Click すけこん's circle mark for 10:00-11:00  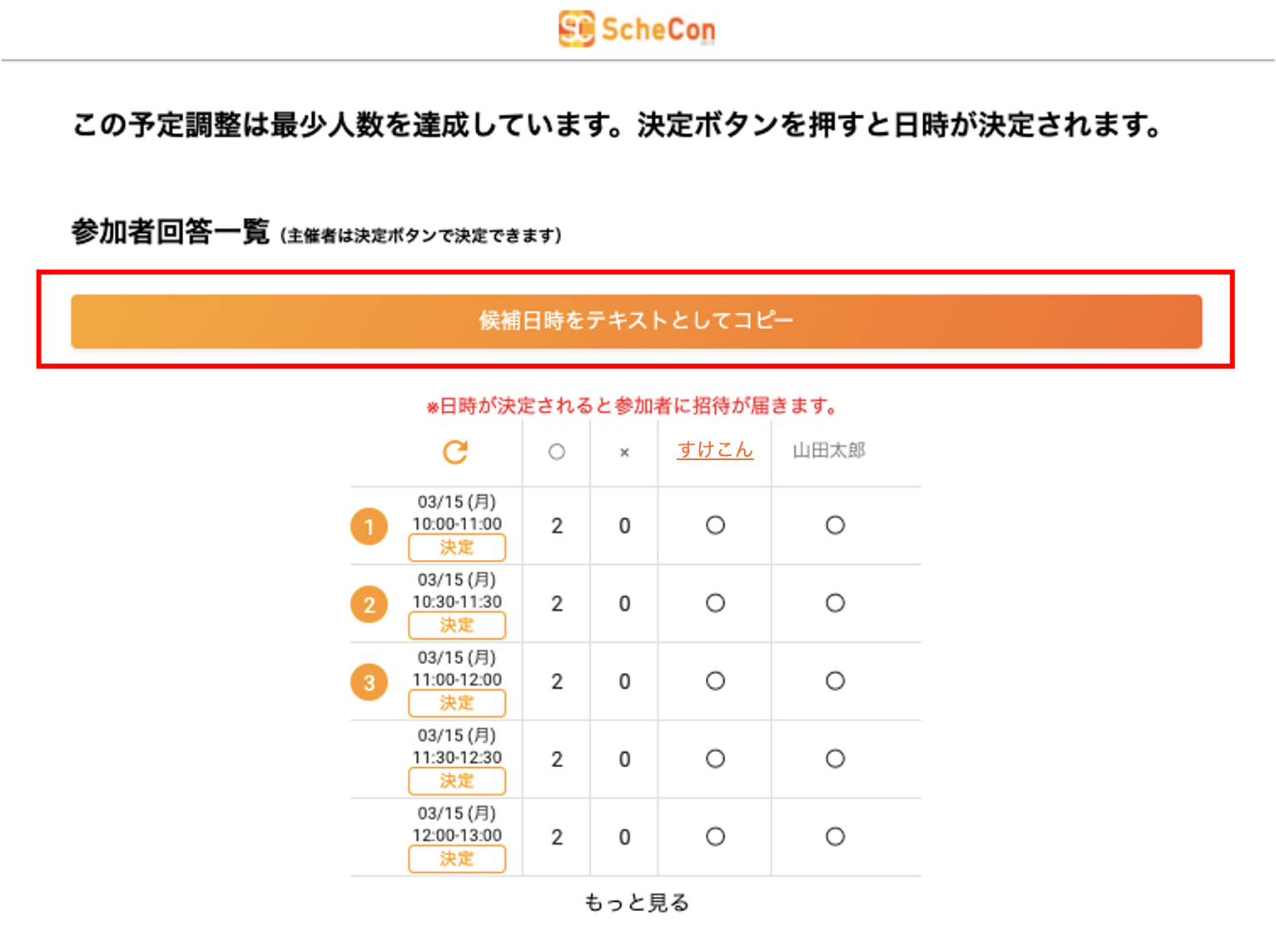coord(715,525)
